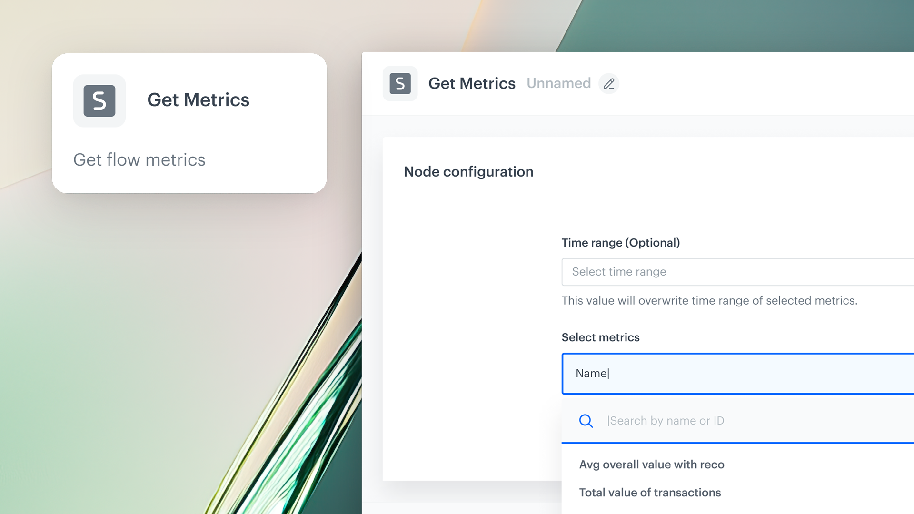The image size is (914, 514).
Task: Expand the Select metrics suggestions list
Action: pos(737,373)
